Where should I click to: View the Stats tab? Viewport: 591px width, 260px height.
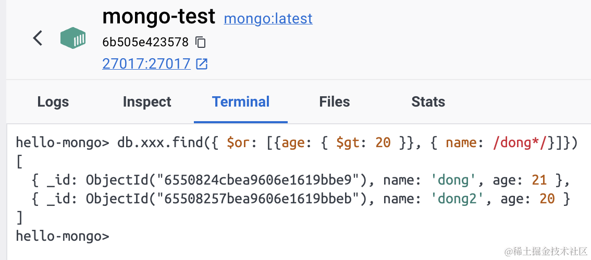428,102
